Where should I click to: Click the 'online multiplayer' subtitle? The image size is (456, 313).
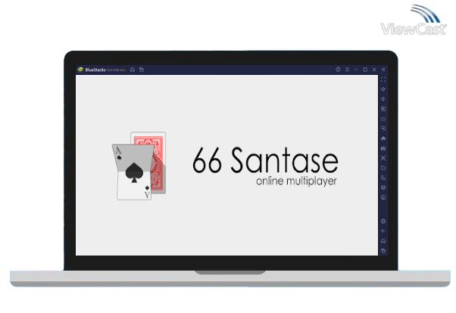pyautogui.click(x=296, y=181)
